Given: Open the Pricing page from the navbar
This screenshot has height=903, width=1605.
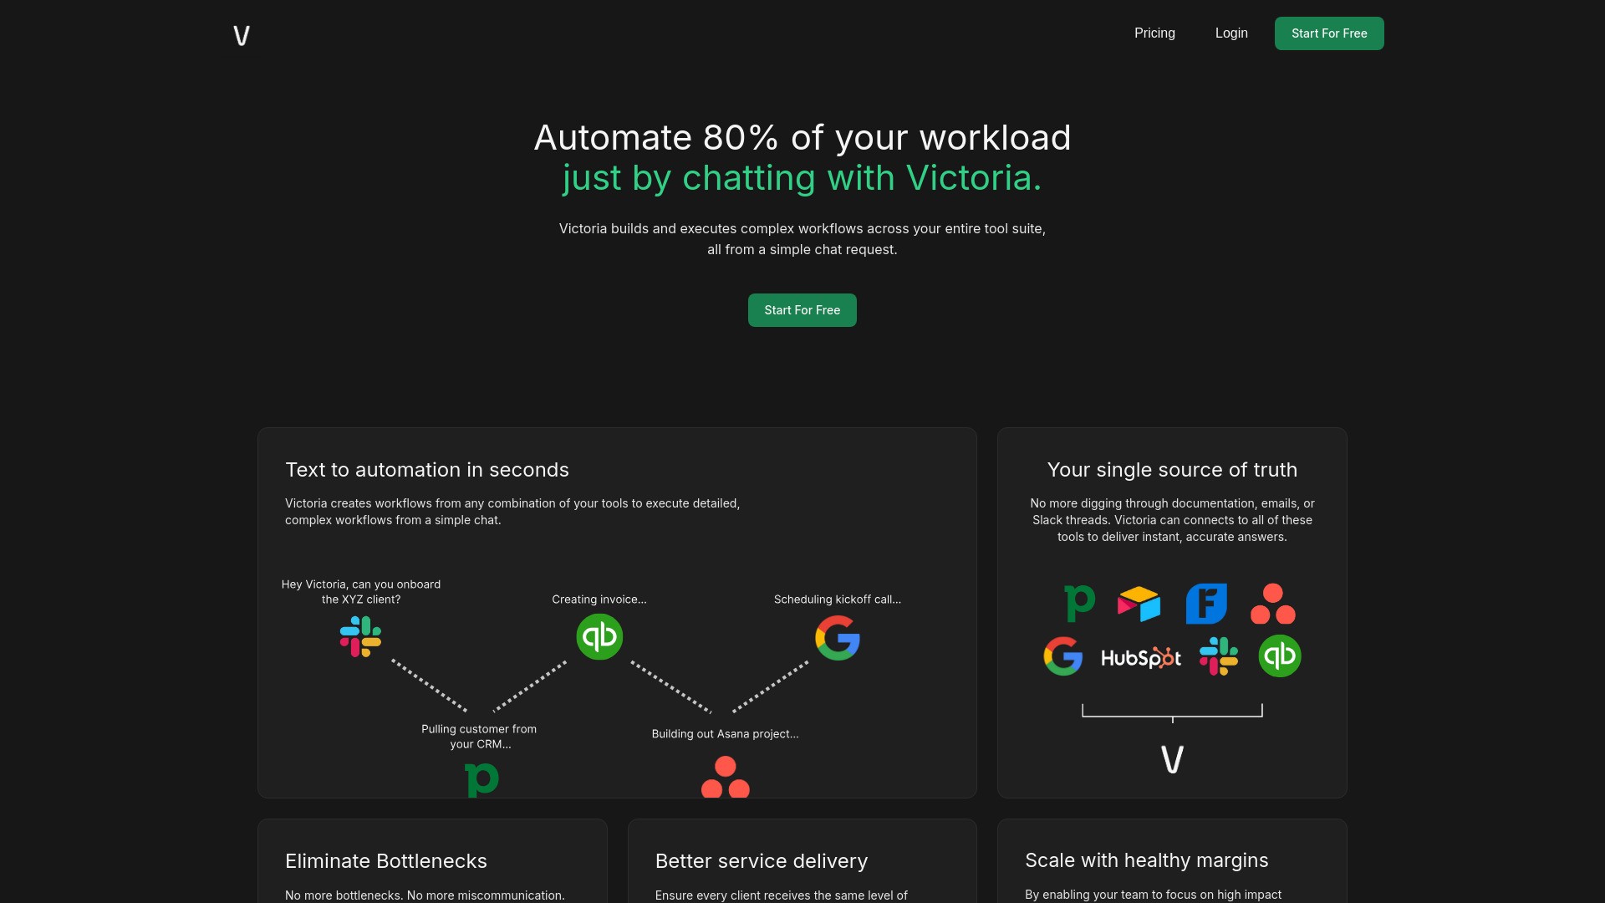Looking at the screenshot, I should click(x=1154, y=33).
